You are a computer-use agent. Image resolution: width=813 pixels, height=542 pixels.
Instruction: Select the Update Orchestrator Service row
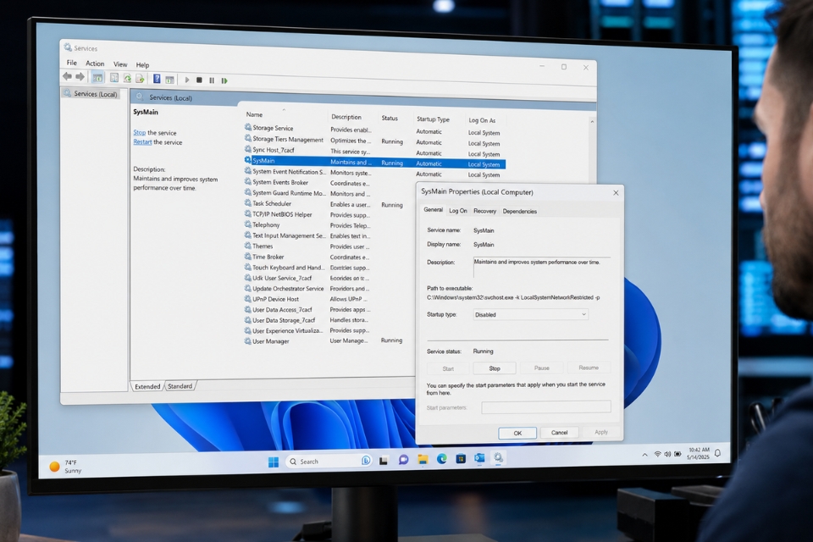click(x=307, y=289)
